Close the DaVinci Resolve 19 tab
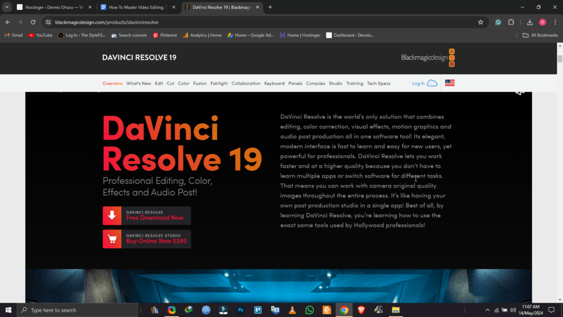This screenshot has height=317, width=563. [x=257, y=7]
